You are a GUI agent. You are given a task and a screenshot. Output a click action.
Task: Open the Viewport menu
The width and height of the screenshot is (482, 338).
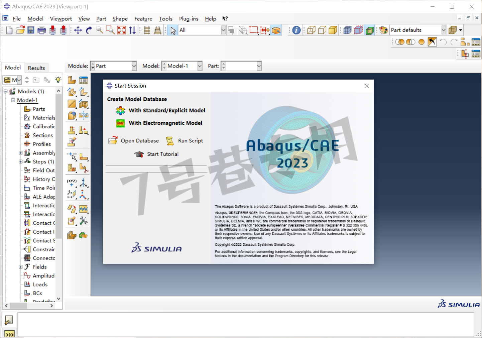61,19
